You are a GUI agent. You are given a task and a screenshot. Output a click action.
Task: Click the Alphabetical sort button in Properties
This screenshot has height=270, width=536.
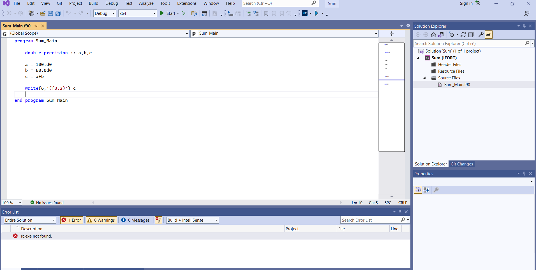click(x=426, y=190)
